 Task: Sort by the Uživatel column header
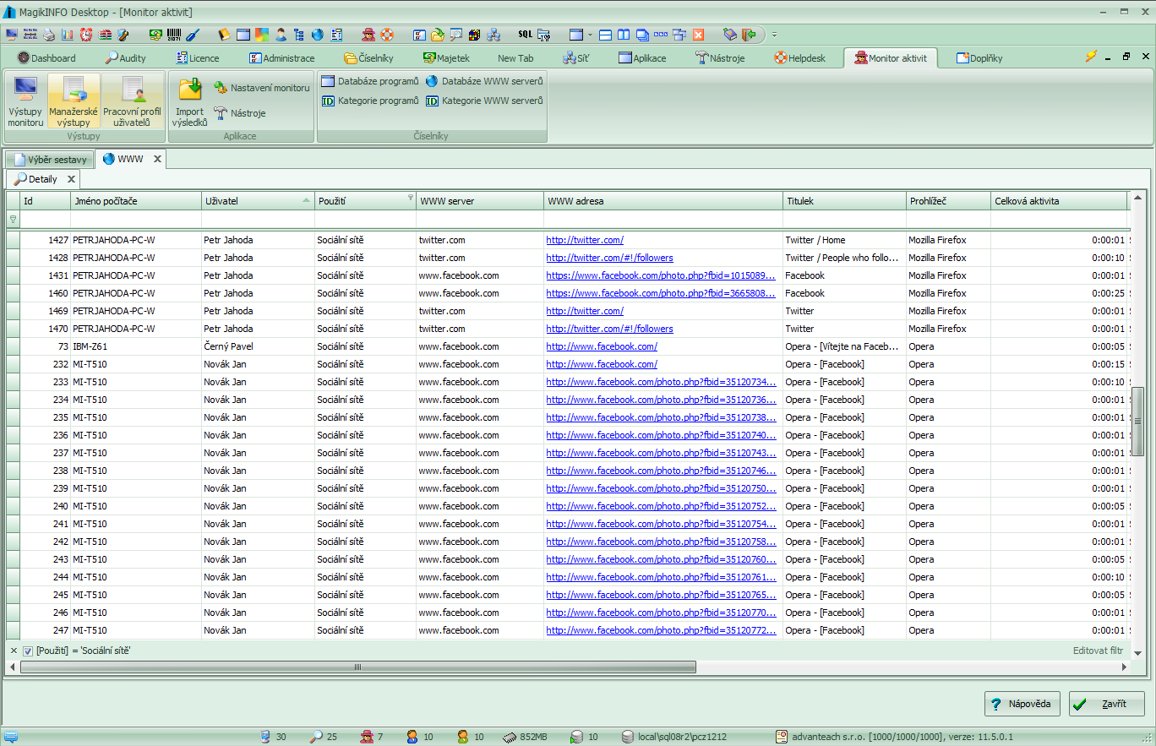(258, 201)
